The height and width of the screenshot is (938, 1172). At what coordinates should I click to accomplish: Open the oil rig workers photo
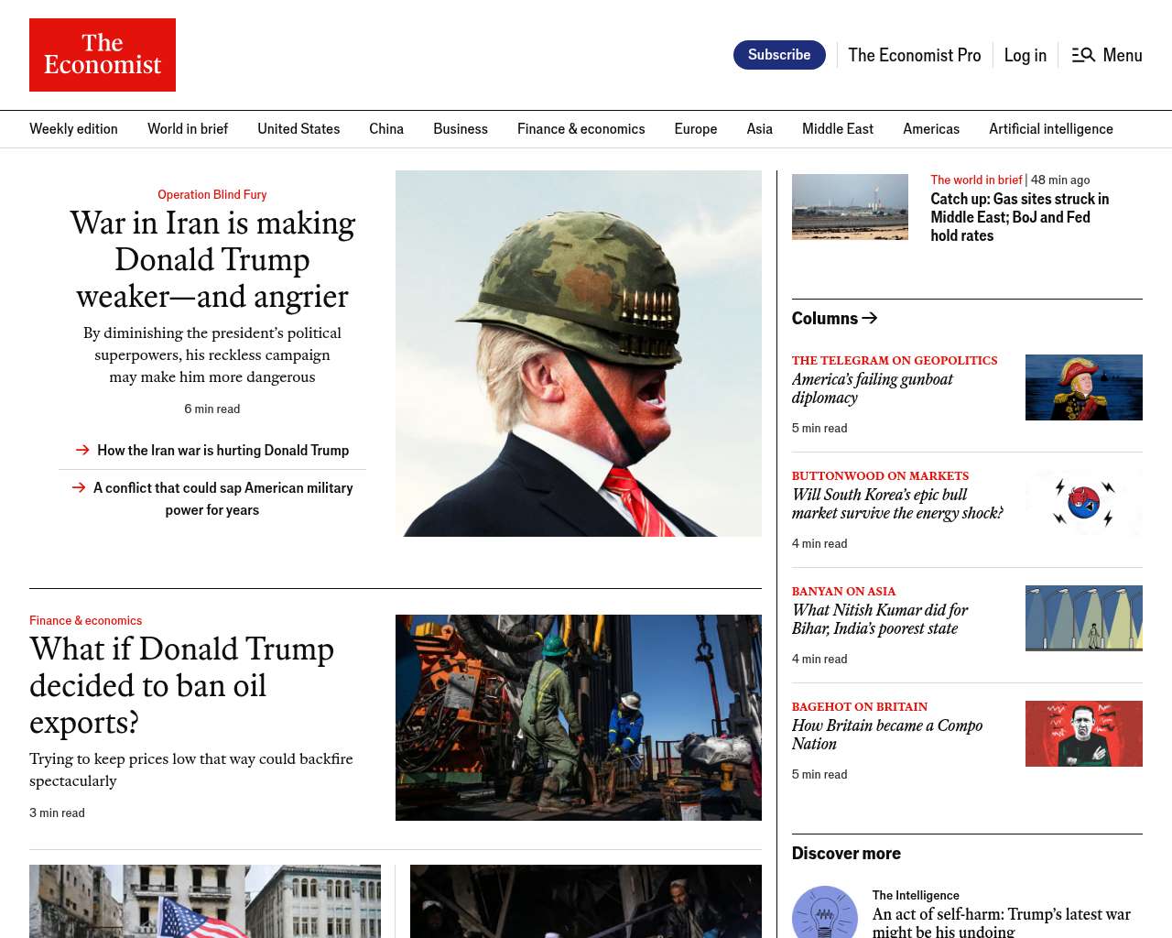tap(579, 717)
